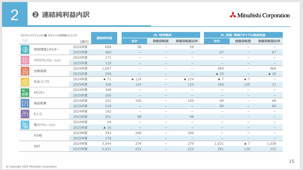Click the (億円) unit label
This screenshot has height=170, width=303.
click(x=84, y=42)
